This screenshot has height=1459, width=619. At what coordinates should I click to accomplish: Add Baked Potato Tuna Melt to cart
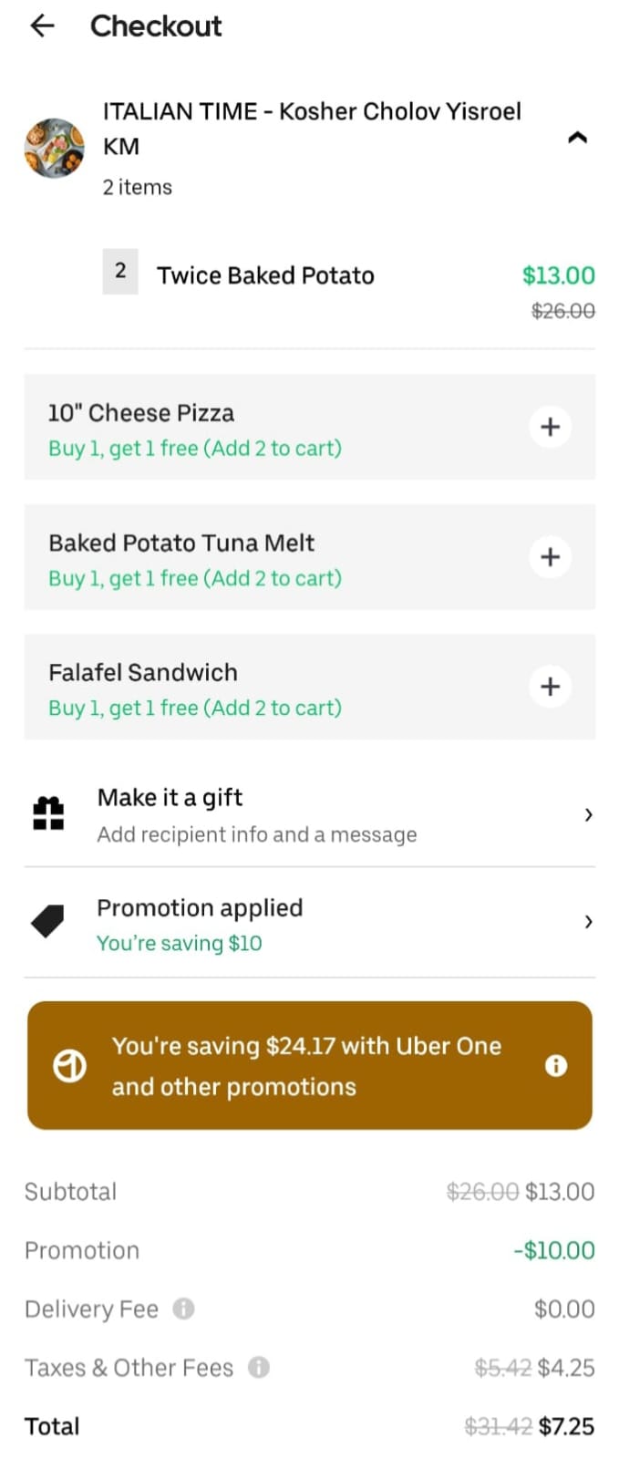pos(550,556)
